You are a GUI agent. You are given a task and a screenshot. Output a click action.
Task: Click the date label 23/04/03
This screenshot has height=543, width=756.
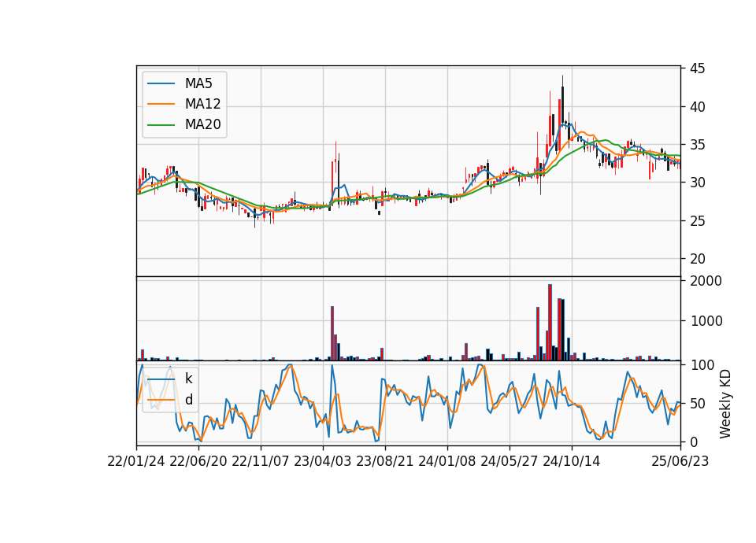tap(323, 461)
